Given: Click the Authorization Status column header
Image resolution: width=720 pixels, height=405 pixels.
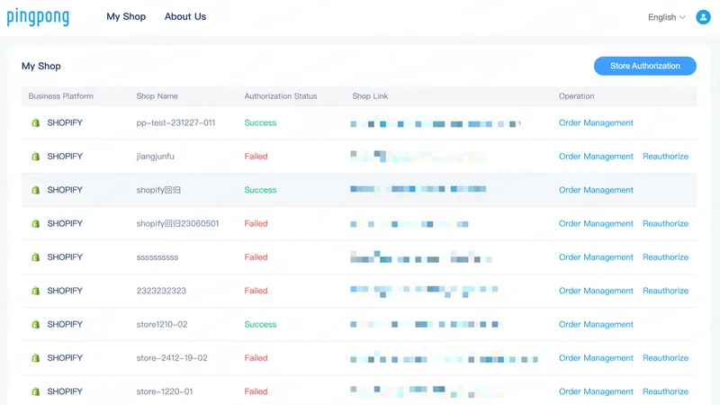Looking at the screenshot, I should (x=281, y=96).
